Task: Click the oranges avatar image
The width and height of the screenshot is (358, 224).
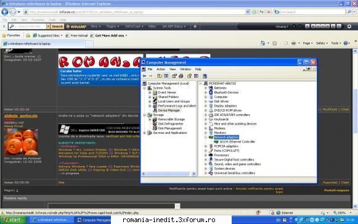Action: click(21, 142)
